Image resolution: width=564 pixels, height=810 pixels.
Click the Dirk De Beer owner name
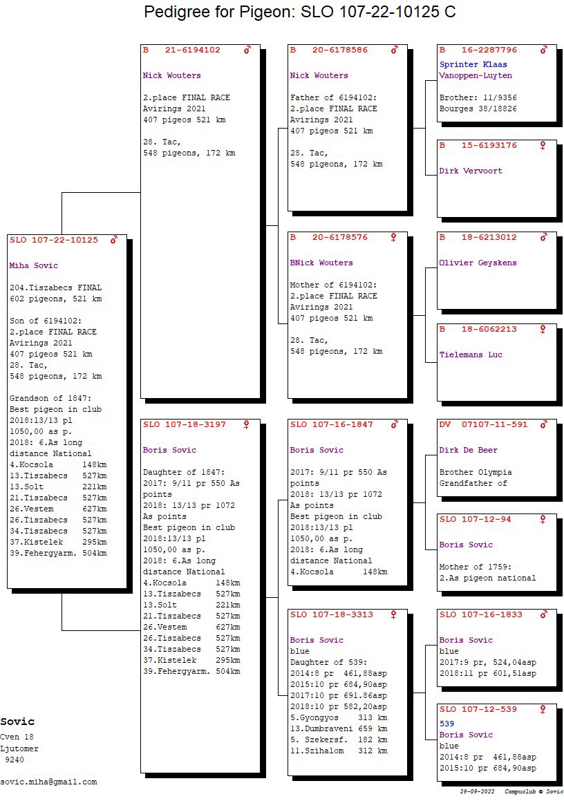[x=468, y=450]
